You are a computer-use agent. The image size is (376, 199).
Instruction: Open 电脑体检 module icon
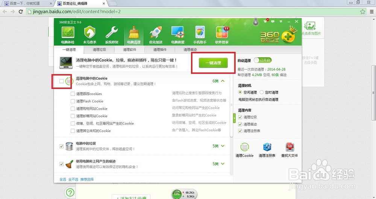(x=68, y=33)
